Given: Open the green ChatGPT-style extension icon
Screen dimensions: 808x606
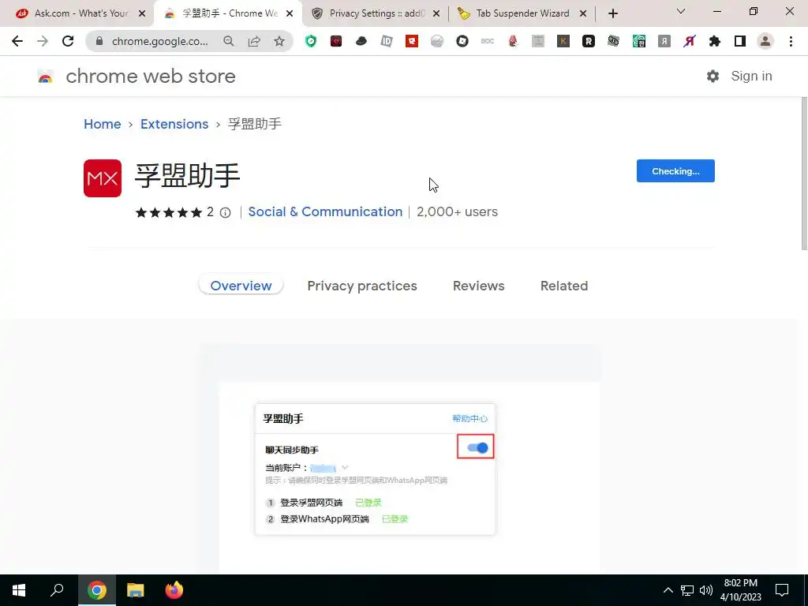Looking at the screenshot, I should (x=639, y=41).
